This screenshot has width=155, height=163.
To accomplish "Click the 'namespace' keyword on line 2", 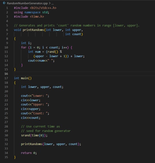I will pos(33,12).
